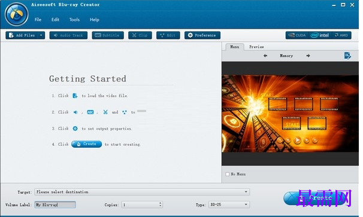Image resolution: width=363 pixels, height=217 pixels.
Task: Click the CUDA acceleration indicator
Action: tap(297, 35)
